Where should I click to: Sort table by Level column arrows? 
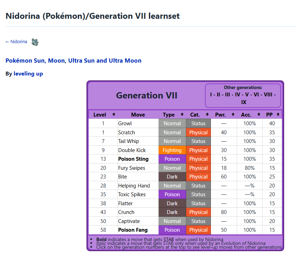(114, 114)
